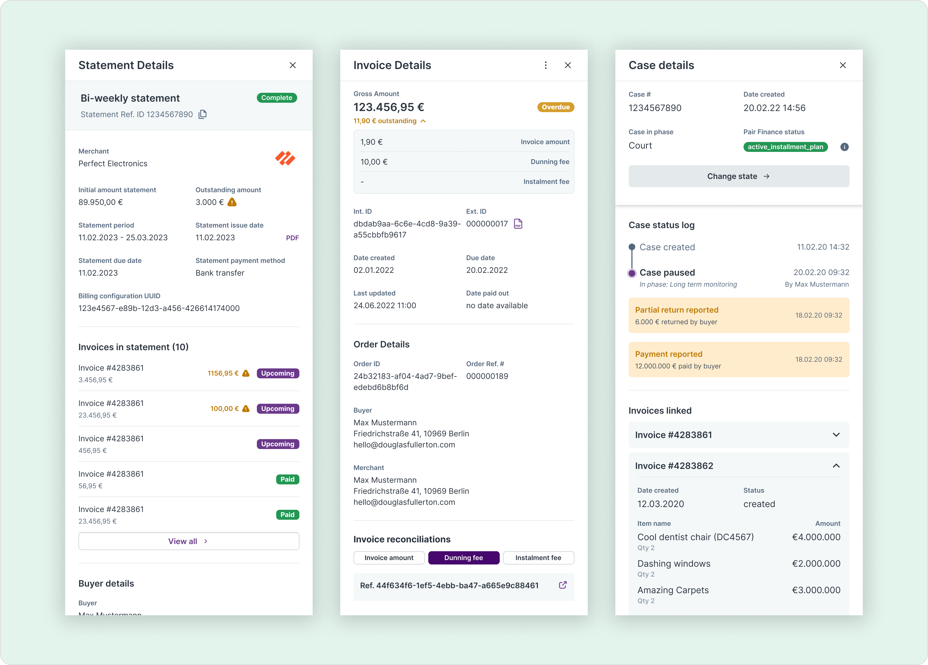The height and width of the screenshot is (665, 928).
Task: Click the View all invoices button
Action: (189, 541)
